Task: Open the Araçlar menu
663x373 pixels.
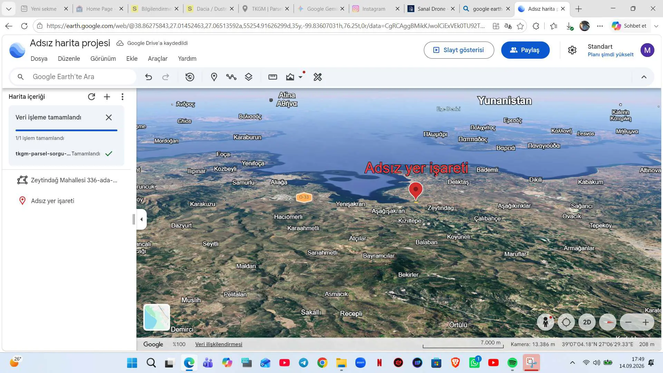Action: tap(158, 59)
